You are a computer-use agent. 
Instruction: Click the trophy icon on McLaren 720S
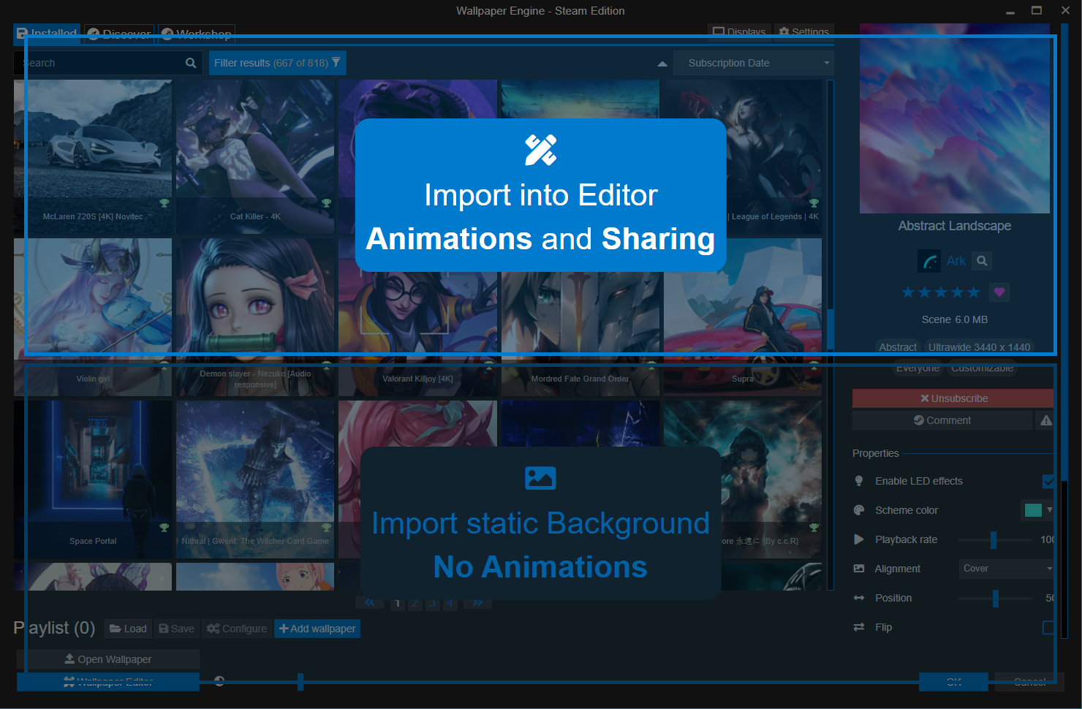click(164, 203)
